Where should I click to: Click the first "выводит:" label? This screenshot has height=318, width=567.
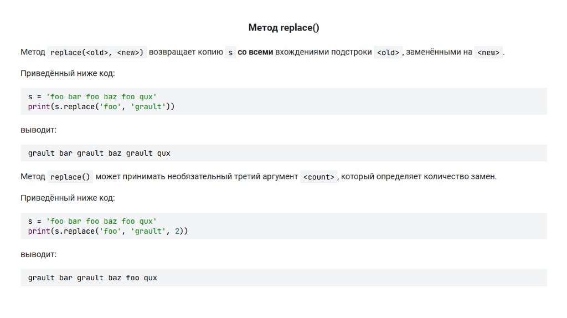(38, 130)
